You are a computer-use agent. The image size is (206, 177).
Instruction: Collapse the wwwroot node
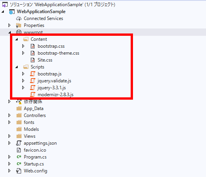10,32
